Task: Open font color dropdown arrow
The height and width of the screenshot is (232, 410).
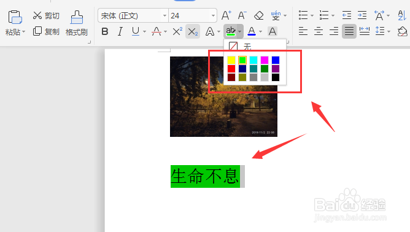Action: coord(260,32)
